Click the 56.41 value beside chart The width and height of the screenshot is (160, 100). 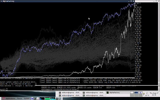(x=137, y=63)
